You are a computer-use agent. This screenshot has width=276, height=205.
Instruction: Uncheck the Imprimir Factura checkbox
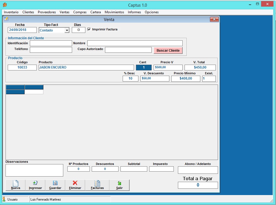(x=89, y=29)
